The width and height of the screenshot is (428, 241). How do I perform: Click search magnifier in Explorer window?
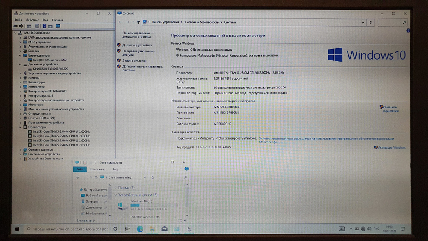[x=186, y=177]
